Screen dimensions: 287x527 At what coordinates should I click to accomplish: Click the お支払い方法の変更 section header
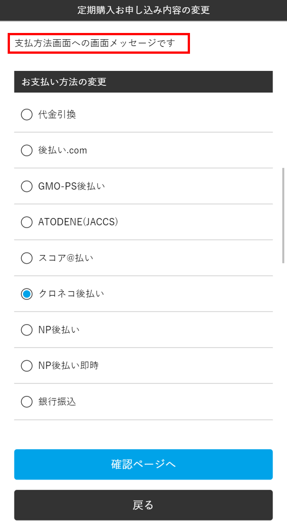pyautogui.click(x=143, y=82)
